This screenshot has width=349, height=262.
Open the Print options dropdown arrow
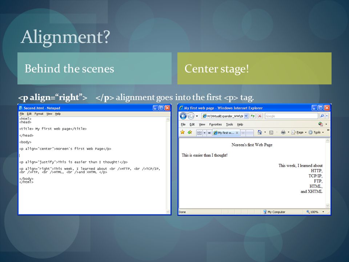coord(288,132)
